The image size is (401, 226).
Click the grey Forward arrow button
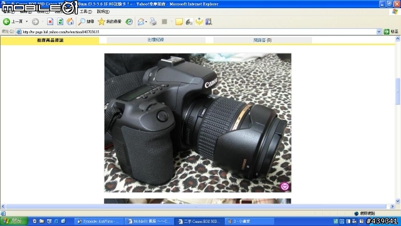35,22
